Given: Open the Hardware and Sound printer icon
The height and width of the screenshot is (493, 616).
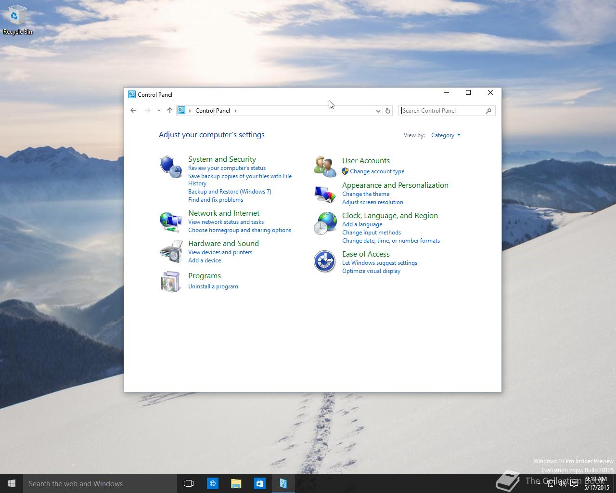Looking at the screenshot, I should click(171, 251).
